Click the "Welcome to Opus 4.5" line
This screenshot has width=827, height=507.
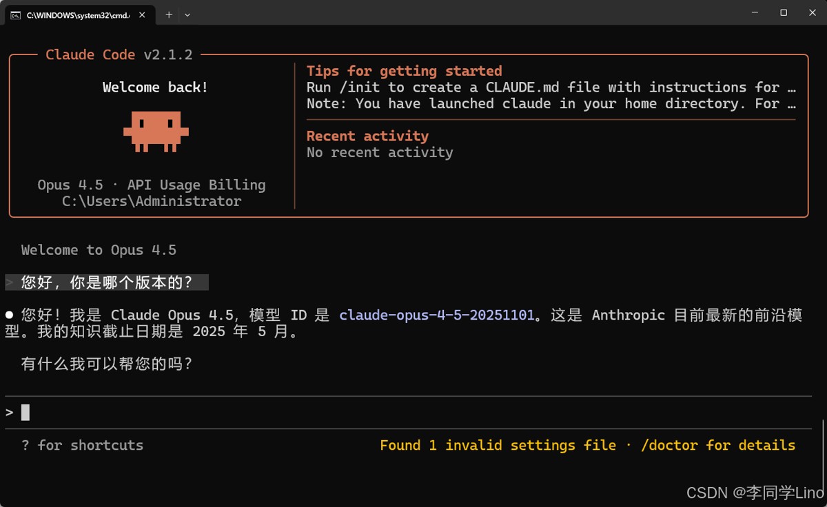click(99, 250)
